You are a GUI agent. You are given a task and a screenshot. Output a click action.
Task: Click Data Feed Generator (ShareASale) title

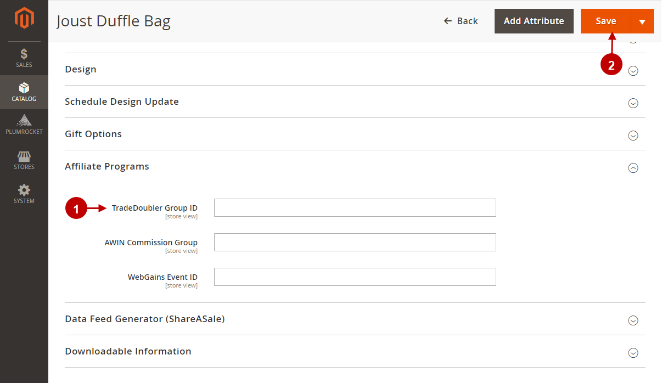[x=145, y=319]
